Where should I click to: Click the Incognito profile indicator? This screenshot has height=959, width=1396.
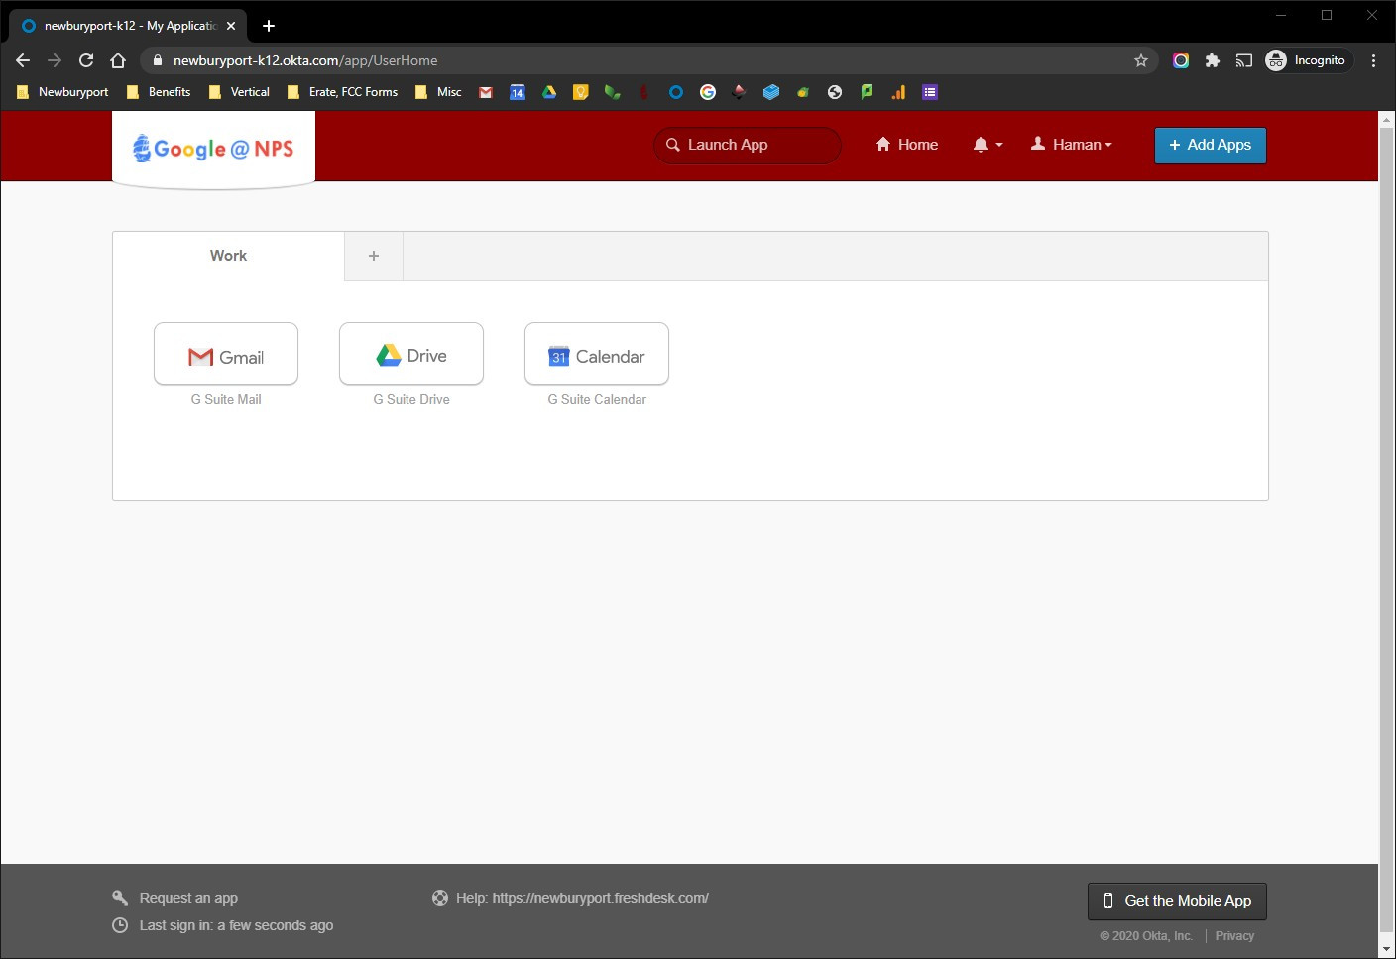(x=1308, y=60)
